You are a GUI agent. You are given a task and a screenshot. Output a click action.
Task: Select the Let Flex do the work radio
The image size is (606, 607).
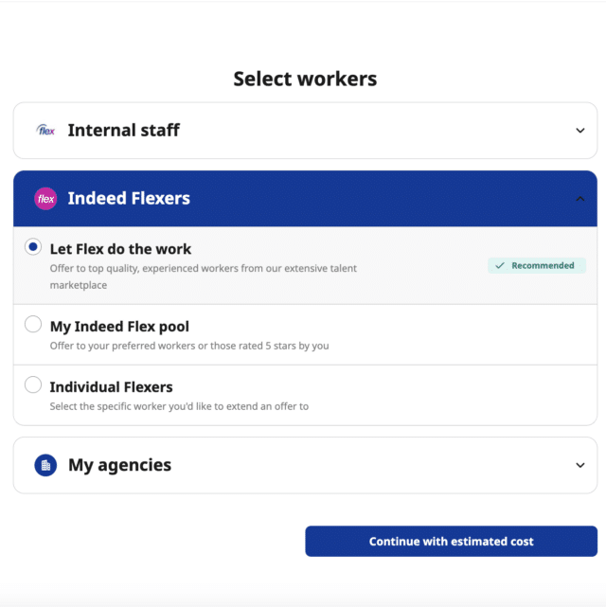click(33, 246)
